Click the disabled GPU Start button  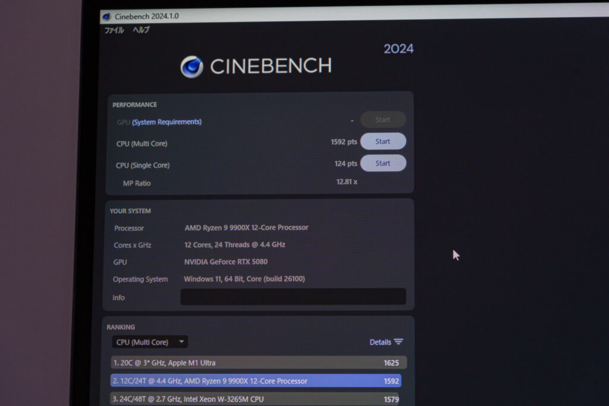click(x=383, y=119)
